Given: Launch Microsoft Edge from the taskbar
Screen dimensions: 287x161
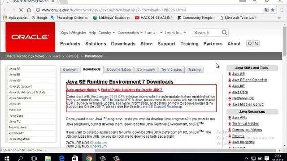Looking at the screenshot, I should point(61,158).
